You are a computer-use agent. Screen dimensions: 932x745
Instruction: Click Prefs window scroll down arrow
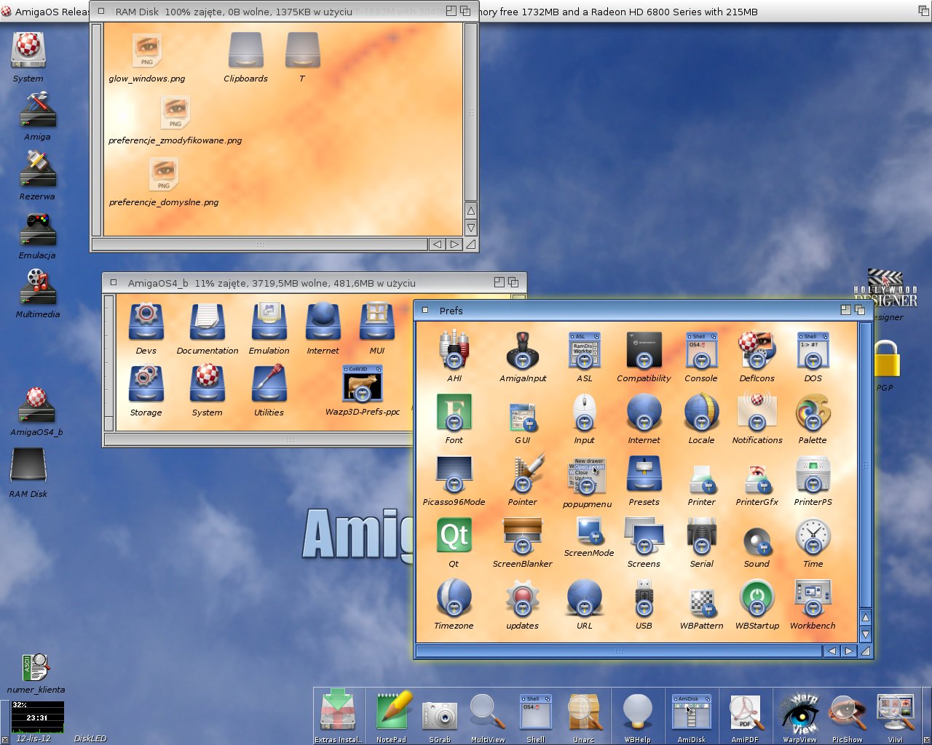tap(866, 634)
